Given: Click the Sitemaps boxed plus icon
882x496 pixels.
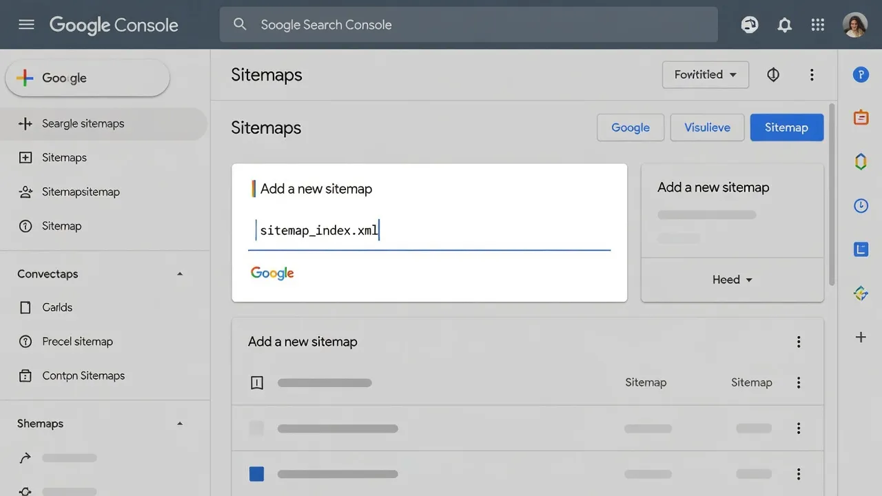Looking at the screenshot, I should click(x=25, y=158).
